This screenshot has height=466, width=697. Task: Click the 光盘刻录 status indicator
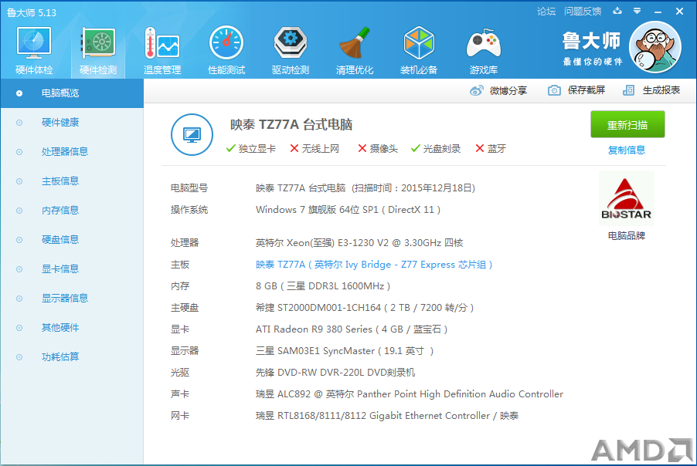tap(436, 149)
